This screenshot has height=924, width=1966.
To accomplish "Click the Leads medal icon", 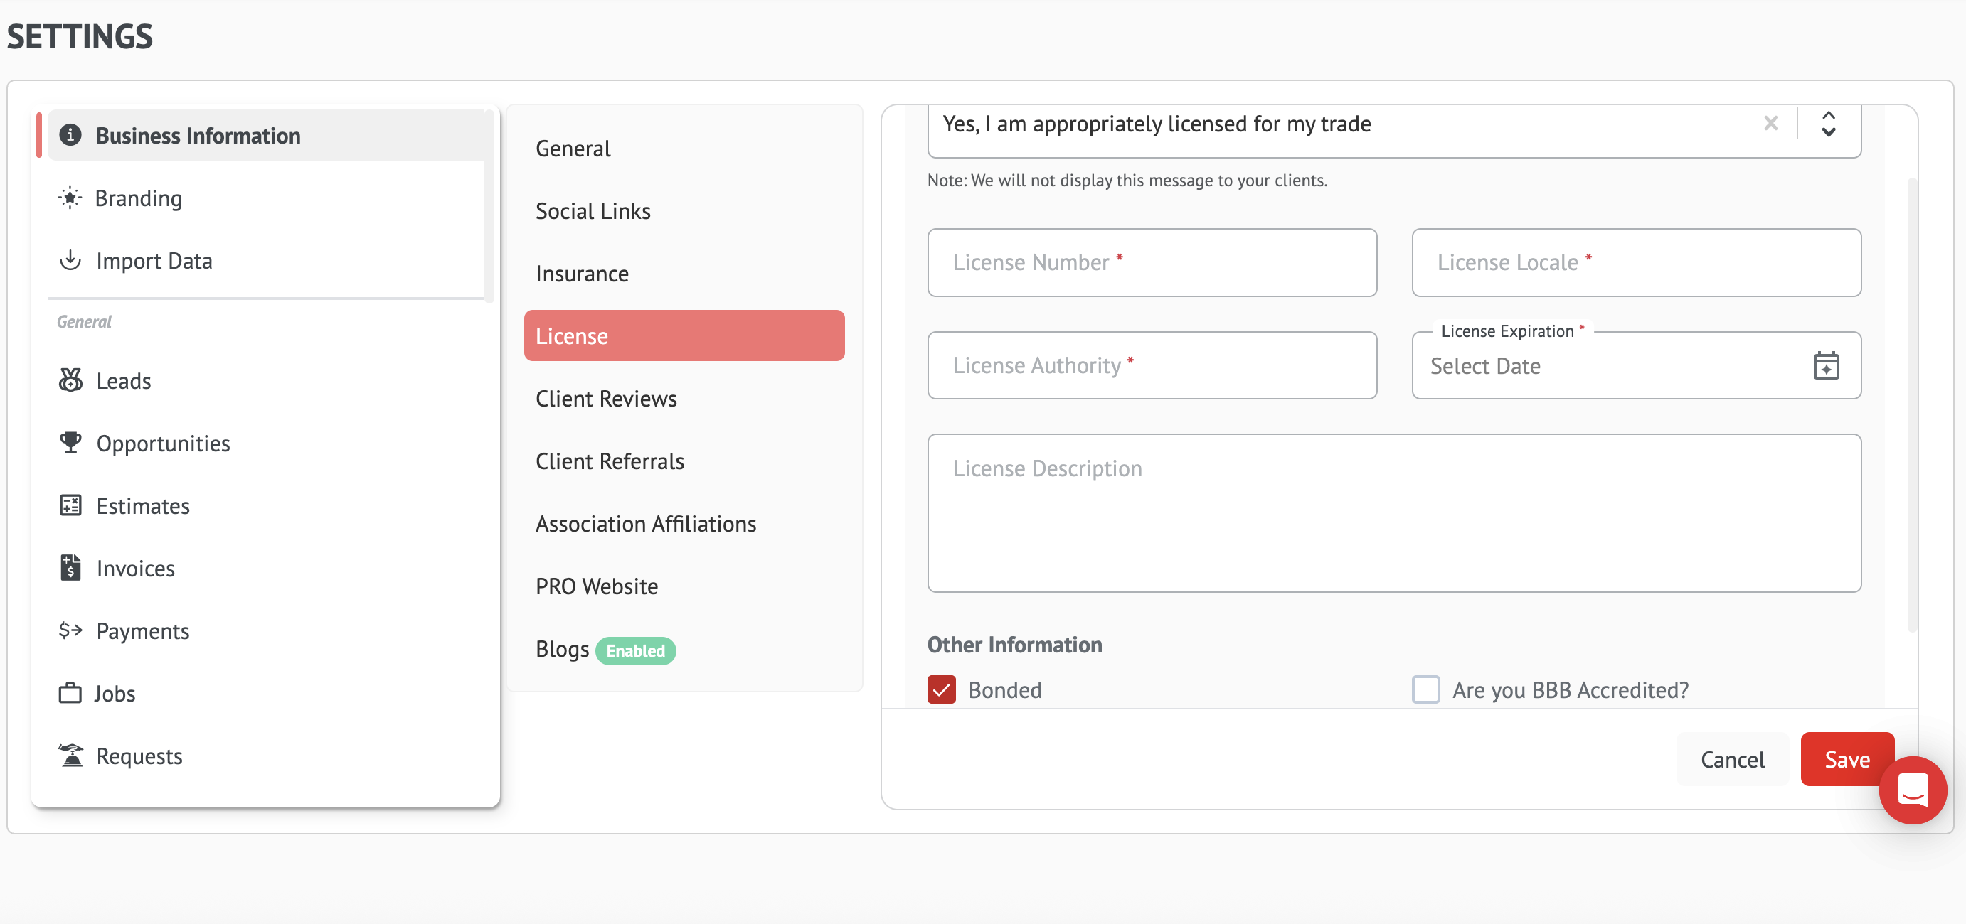I will [x=70, y=380].
